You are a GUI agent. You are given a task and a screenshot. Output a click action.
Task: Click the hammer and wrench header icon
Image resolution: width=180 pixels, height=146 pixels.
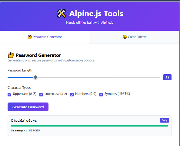coord(62,13)
